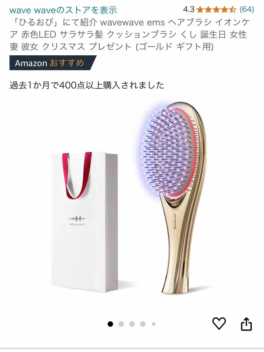Tap the heart icon to add to wishlist
Screen dimensions: 264x352
219,324
